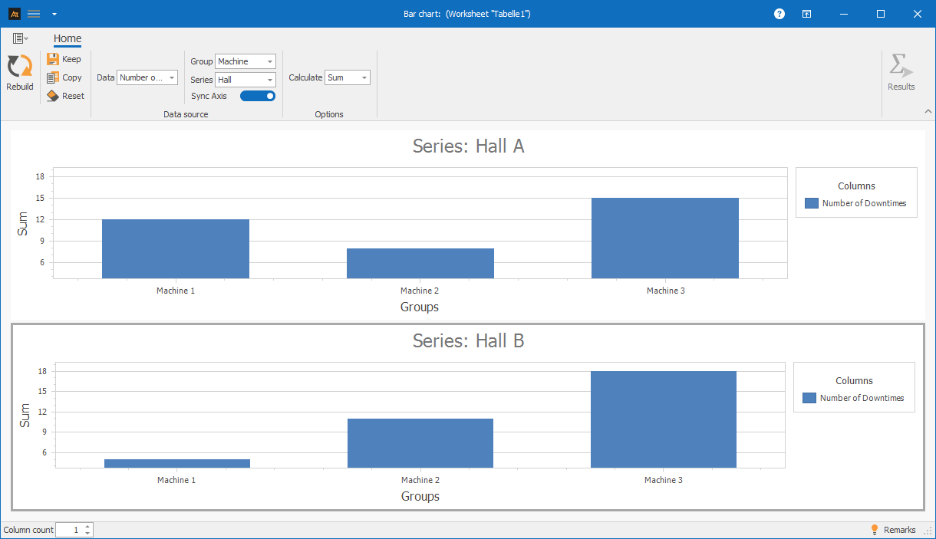The width and height of the screenshot is (936, 539).
Task: Click the Column count input field
Action: [x=69, y=530]
